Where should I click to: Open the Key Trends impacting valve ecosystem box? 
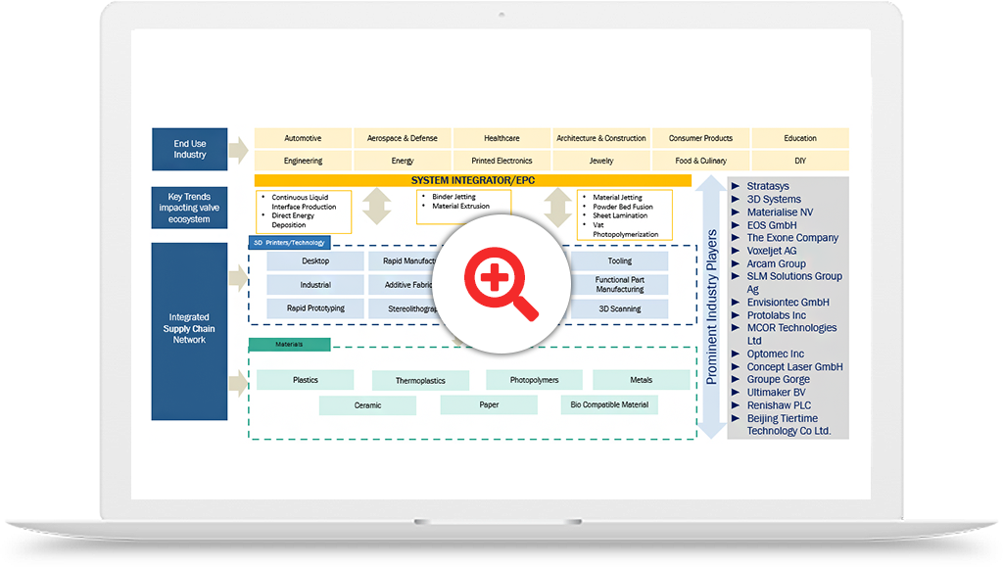190,208
